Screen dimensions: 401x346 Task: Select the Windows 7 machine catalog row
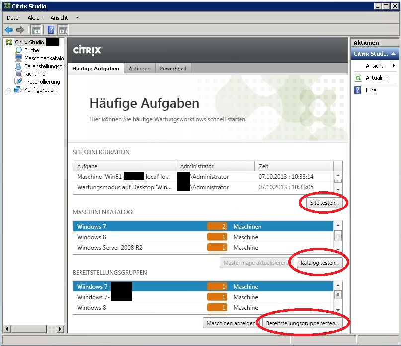click(203, 227)
